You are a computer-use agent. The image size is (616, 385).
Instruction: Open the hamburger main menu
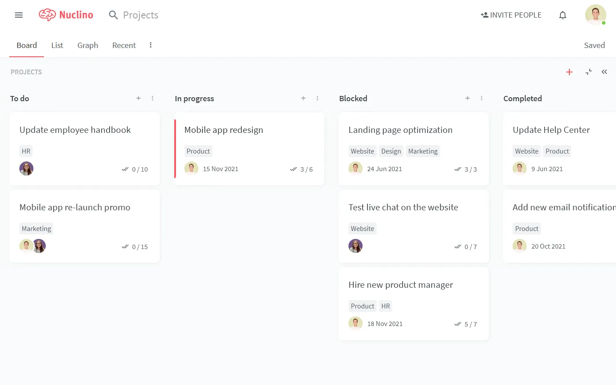[x=18, y=15]
